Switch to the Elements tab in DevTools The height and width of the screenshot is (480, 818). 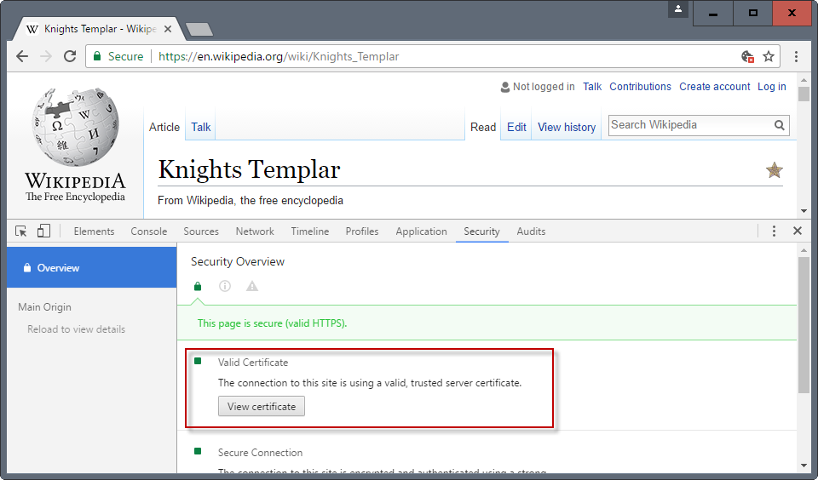[94, 231]
